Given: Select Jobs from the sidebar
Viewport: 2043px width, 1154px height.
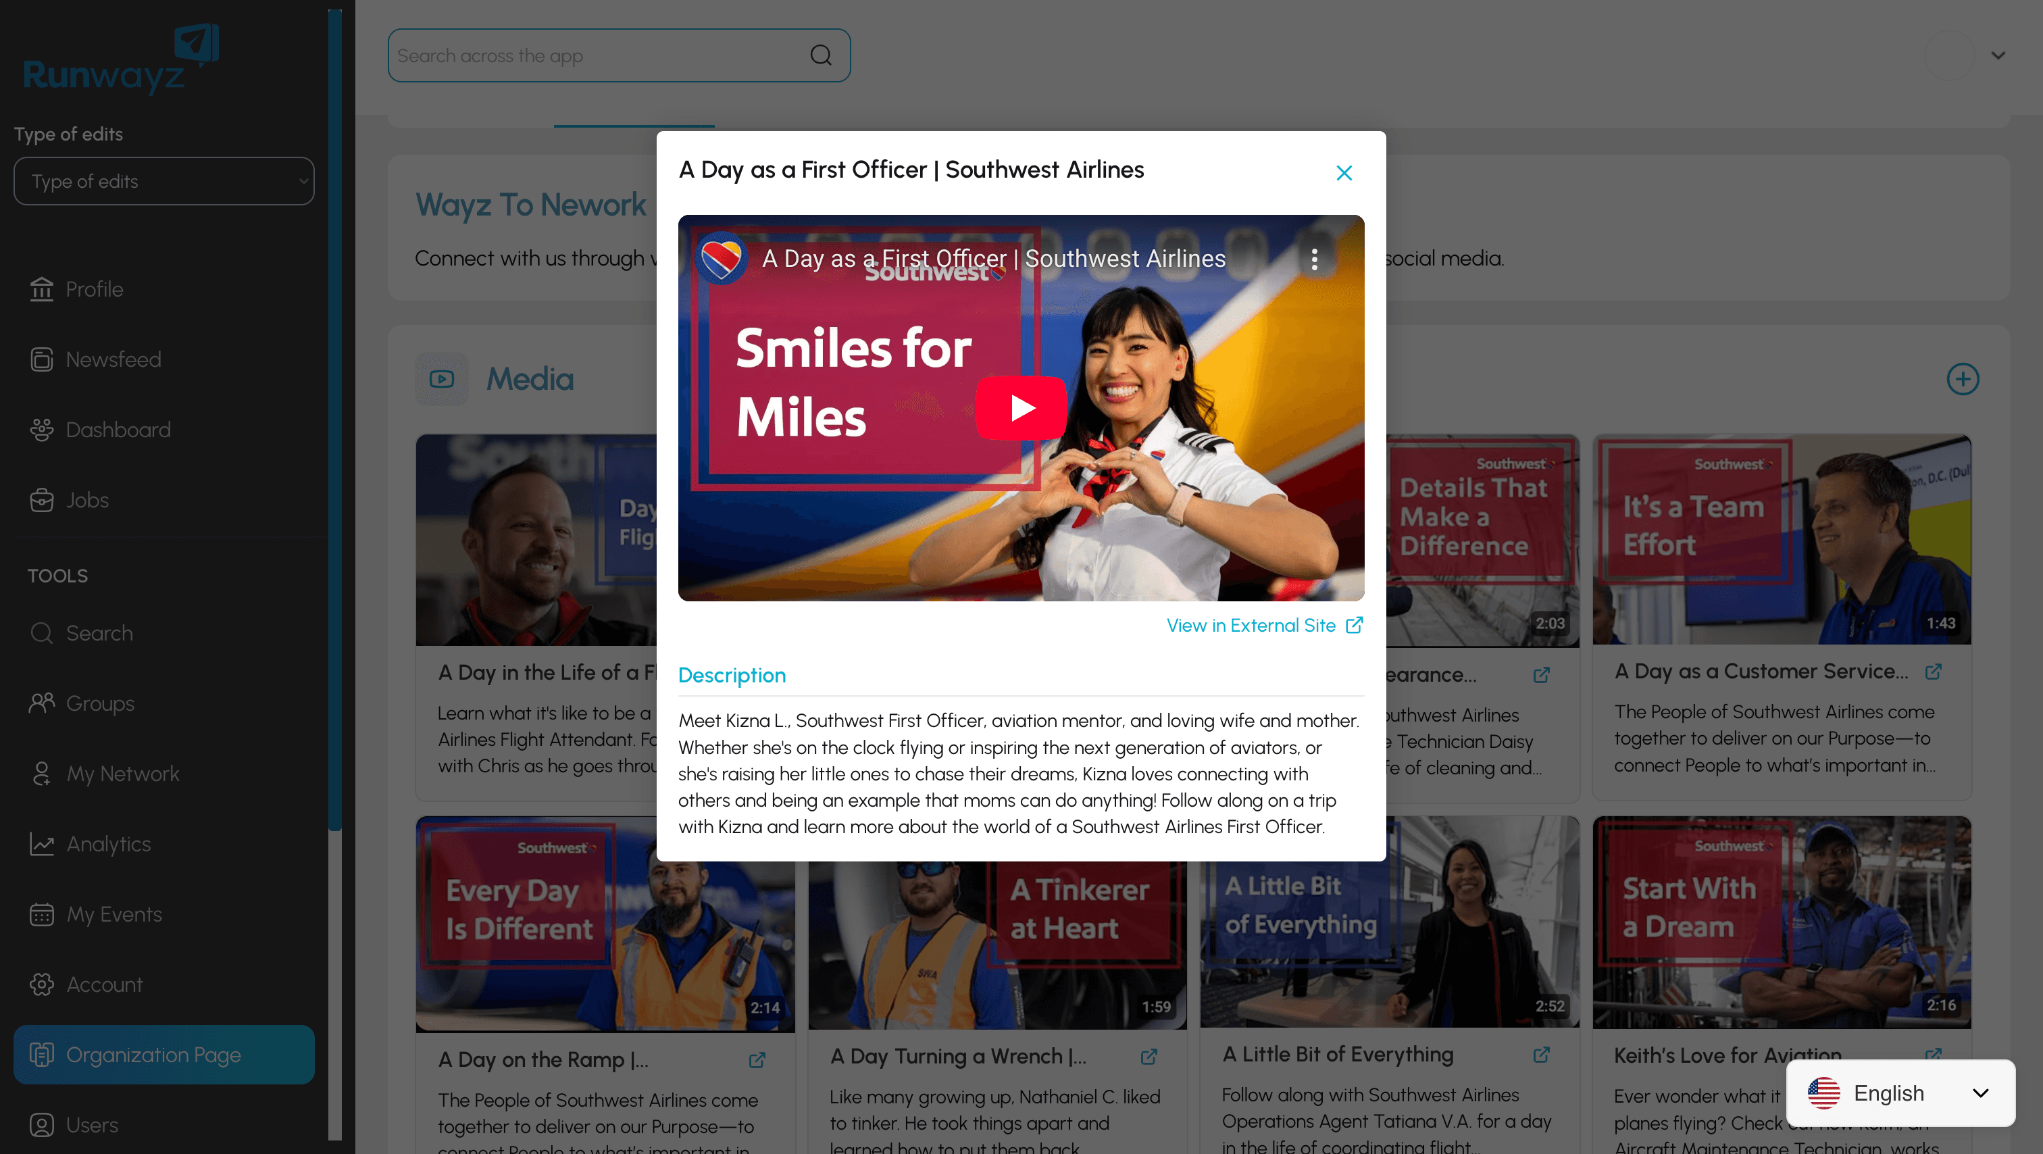Looking at the screenshot, I should [x=87, y=500].
